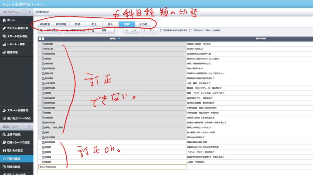Viewport: 313px width, 175px height.
Task: Open 確定申告 in the sidebar
Action: 12,52
